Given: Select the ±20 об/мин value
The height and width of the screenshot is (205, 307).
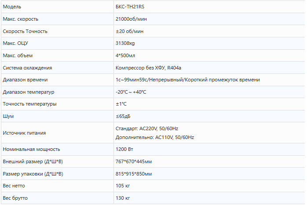Looking at the screenshot, I should click(129, 31).
